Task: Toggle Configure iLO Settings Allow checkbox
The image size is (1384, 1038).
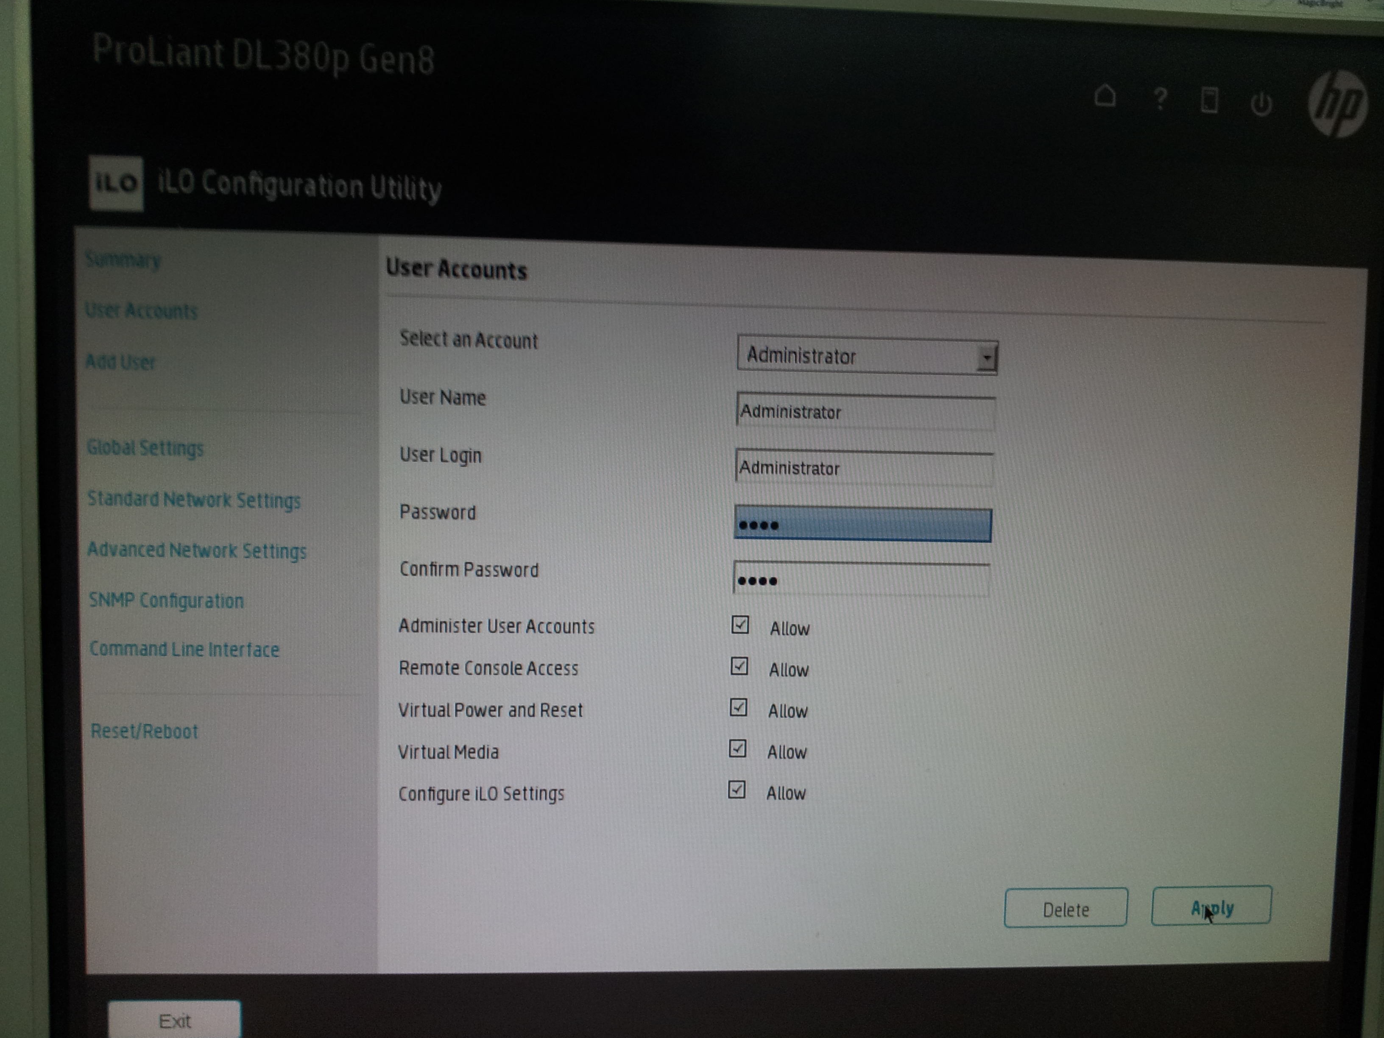Action: click(737, 790)
